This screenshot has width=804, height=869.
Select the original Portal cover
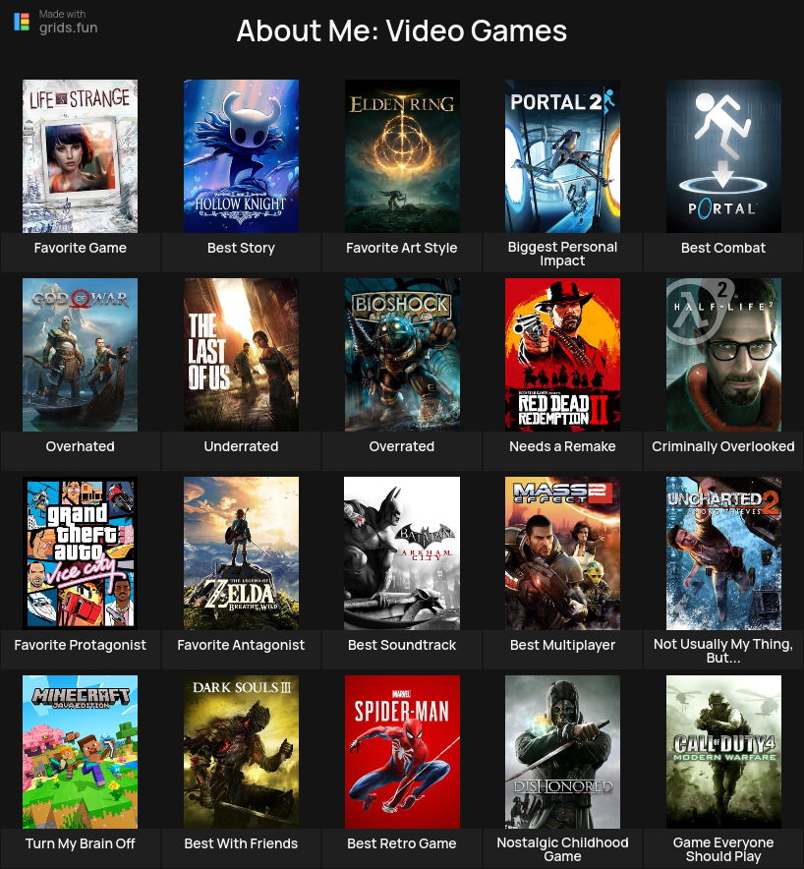[723, 156]
